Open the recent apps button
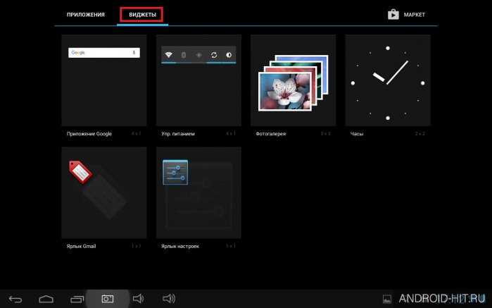 click(x=77, y=299)
